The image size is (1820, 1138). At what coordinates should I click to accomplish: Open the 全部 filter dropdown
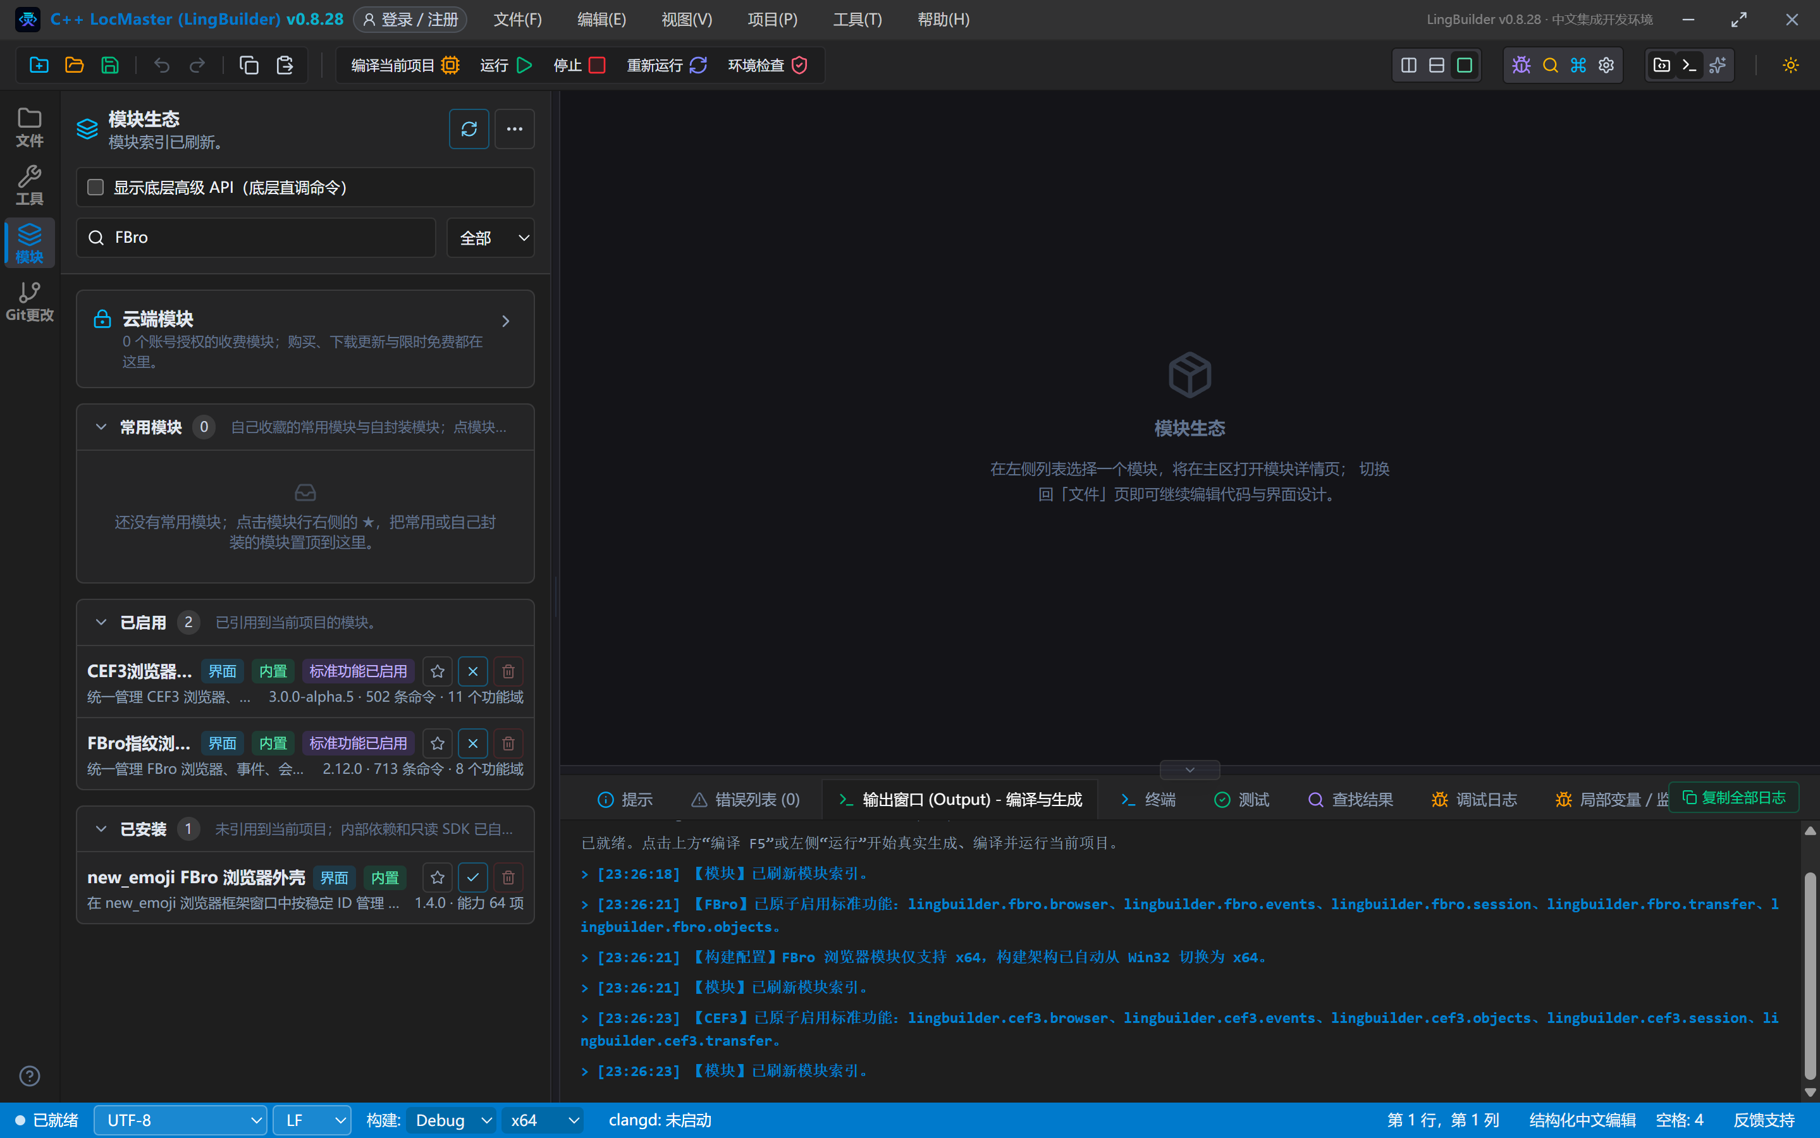[491, 238]
